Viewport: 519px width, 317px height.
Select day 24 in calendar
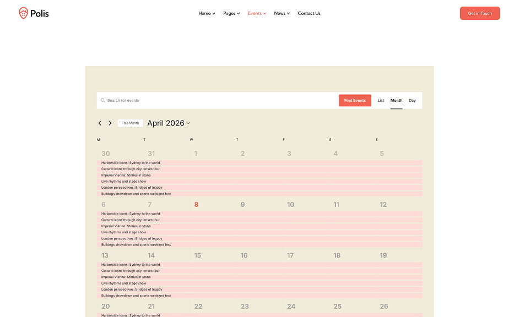pos(291,306)
